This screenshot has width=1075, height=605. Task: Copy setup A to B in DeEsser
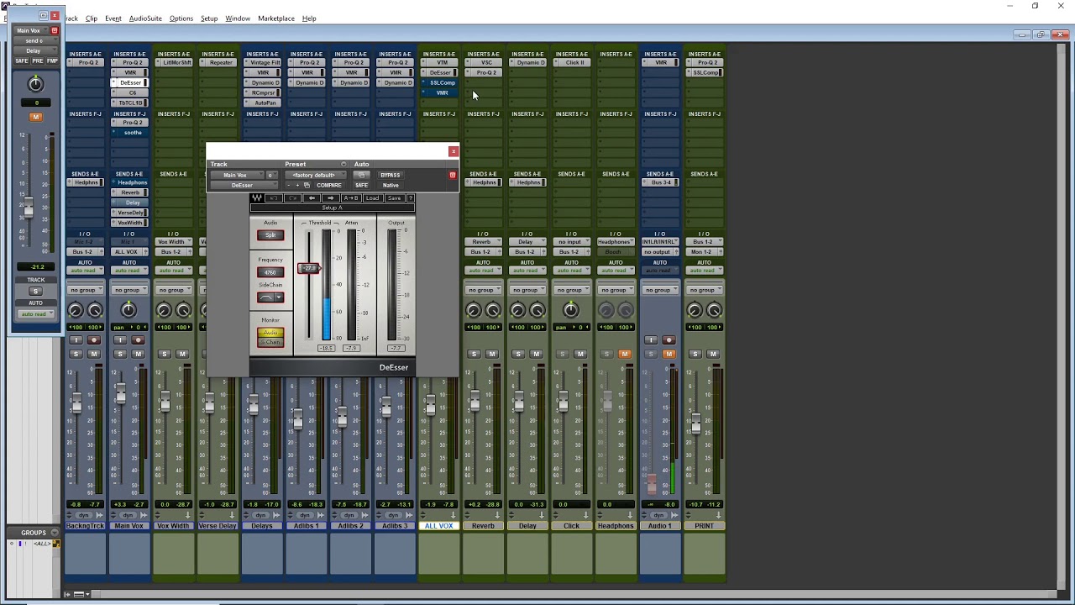[x=351, y=198]
